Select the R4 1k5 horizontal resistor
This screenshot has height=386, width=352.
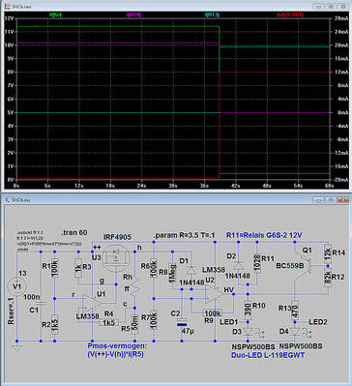click(x=109, y=322)
